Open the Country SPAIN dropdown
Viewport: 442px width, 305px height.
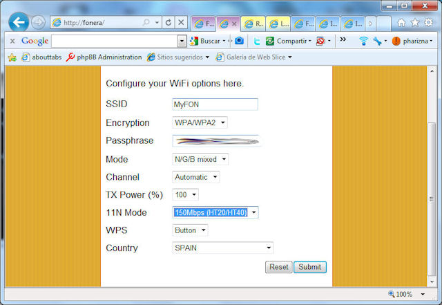point(222,248)
